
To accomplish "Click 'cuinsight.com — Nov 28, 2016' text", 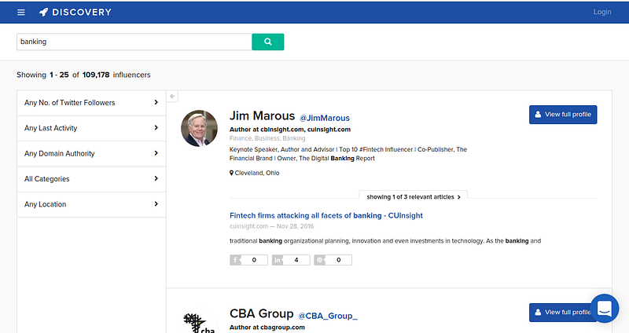I will pos(271,226).
